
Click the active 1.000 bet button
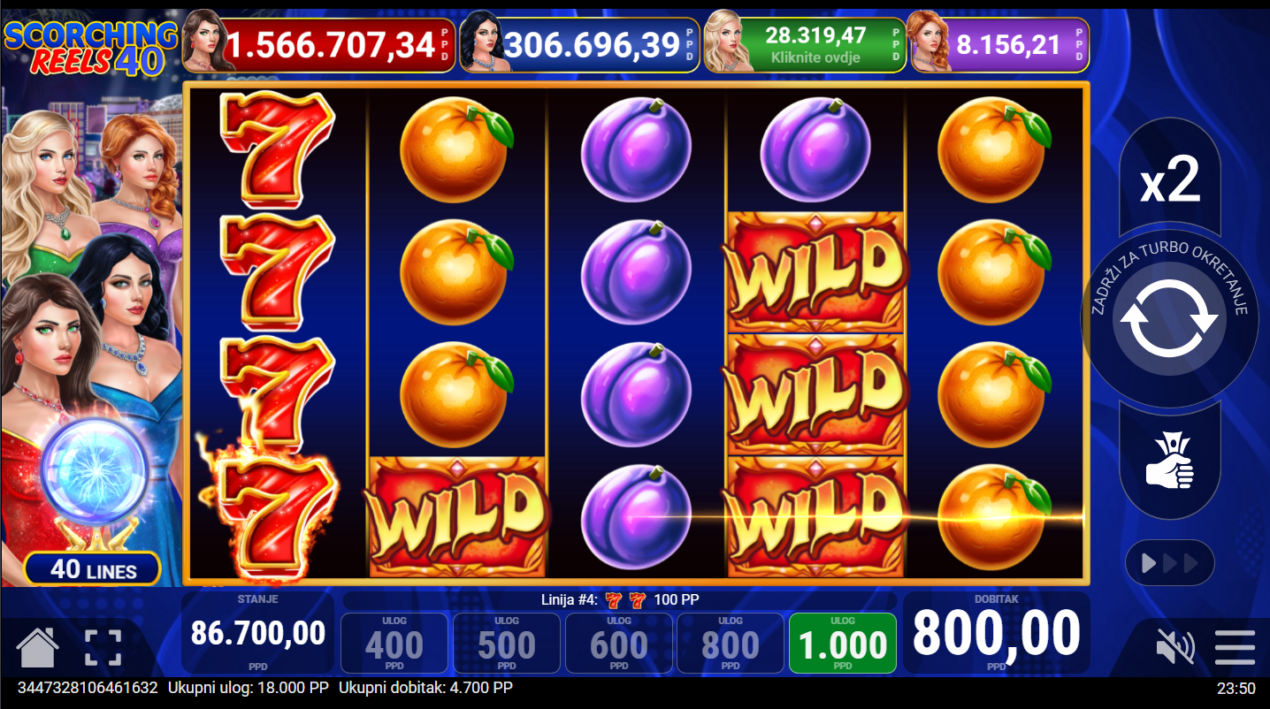[x=843, y=644]
